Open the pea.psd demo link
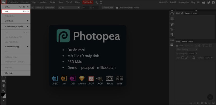 pyautogui.click(x=88, y=68)
